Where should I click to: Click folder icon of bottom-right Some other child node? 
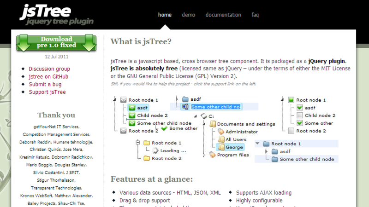pyautogui.click(x=275, y=159)
